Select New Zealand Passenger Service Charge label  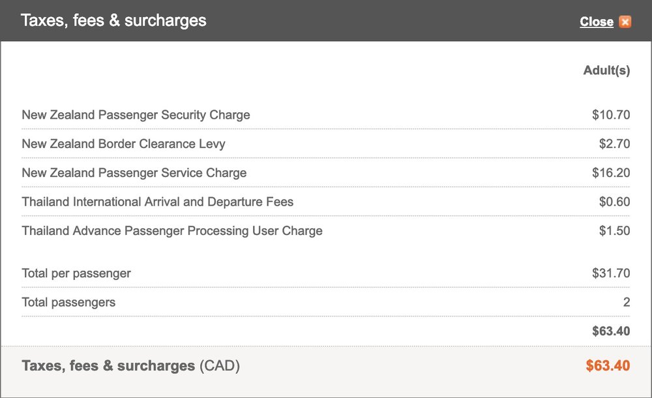(x=134, y=173)
